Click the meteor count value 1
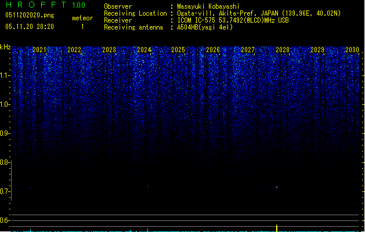The width and height of the screenshot is (365, 232). 82,27
